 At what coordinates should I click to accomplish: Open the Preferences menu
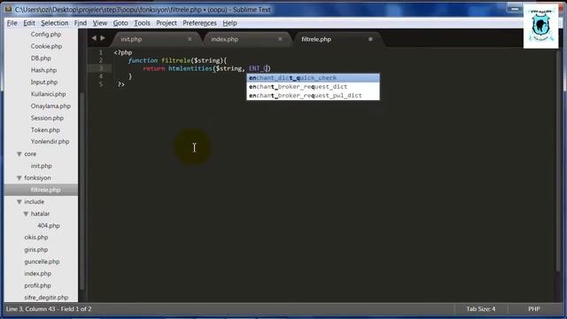tap(199, 23)
